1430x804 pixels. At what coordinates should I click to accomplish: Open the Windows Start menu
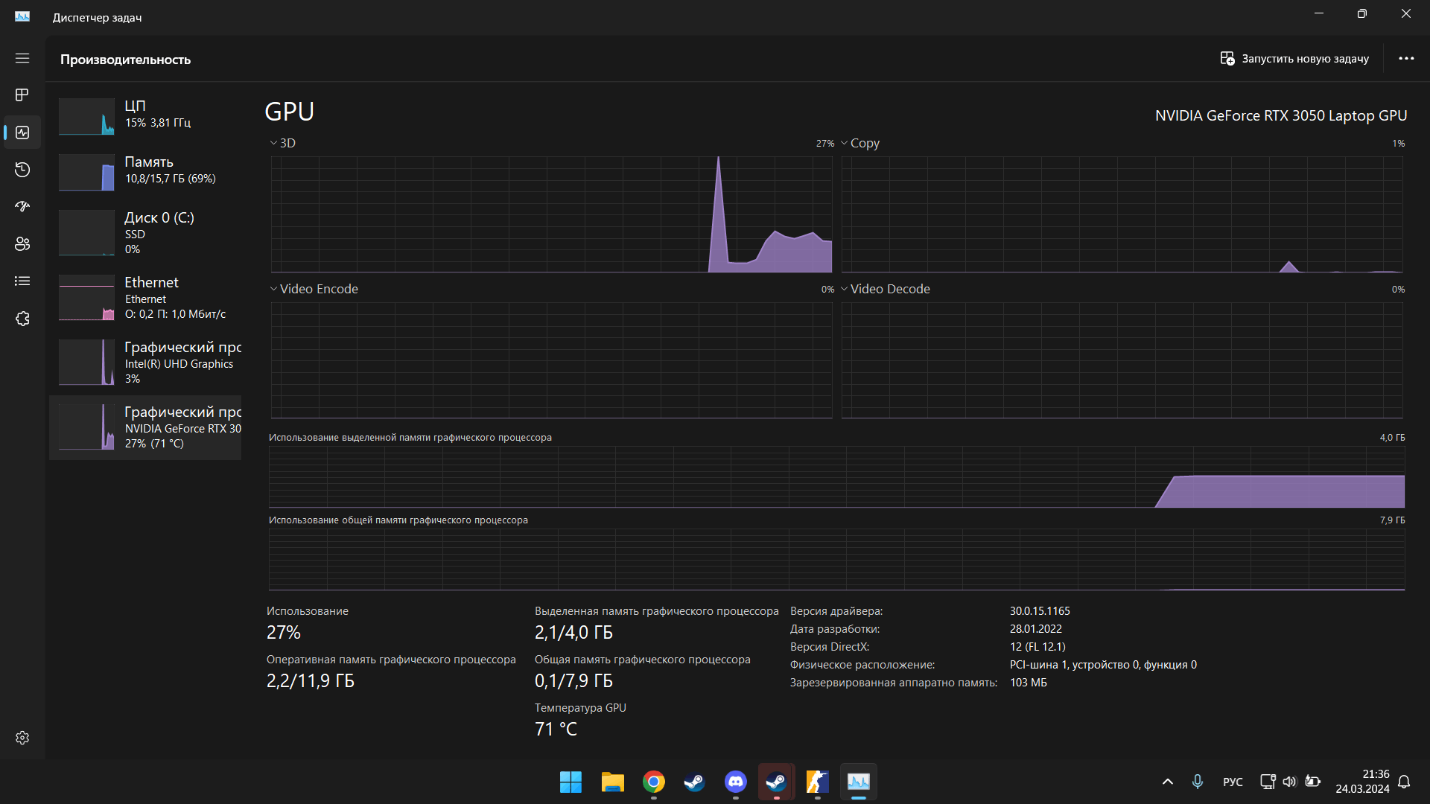pyautogui.click(x=571, y=782)
